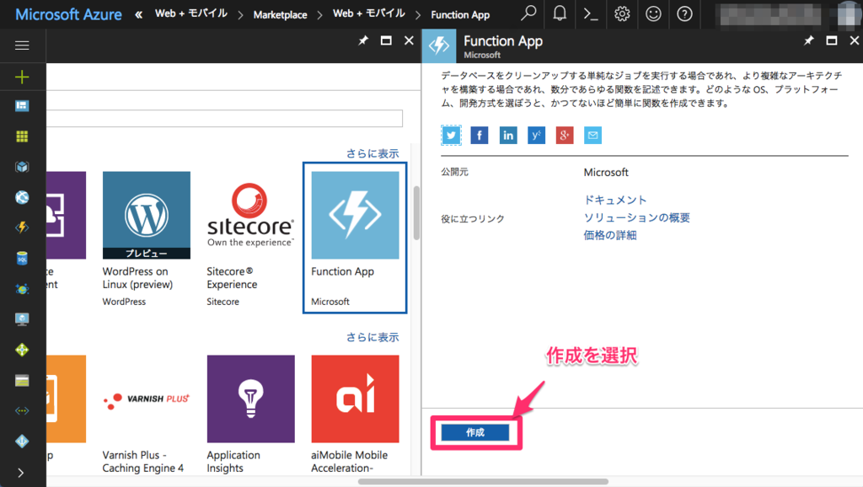Click the Function App blade header icon
This screenshot has height=487, width=863.
439,45
